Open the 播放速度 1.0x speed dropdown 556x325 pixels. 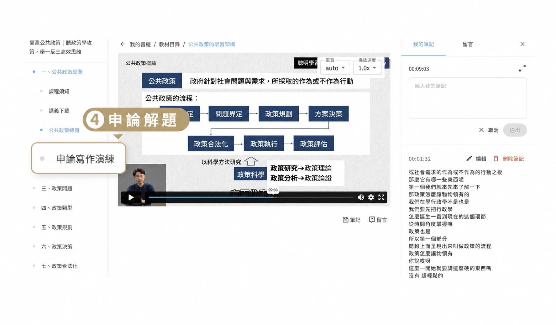tap(367, 68)
